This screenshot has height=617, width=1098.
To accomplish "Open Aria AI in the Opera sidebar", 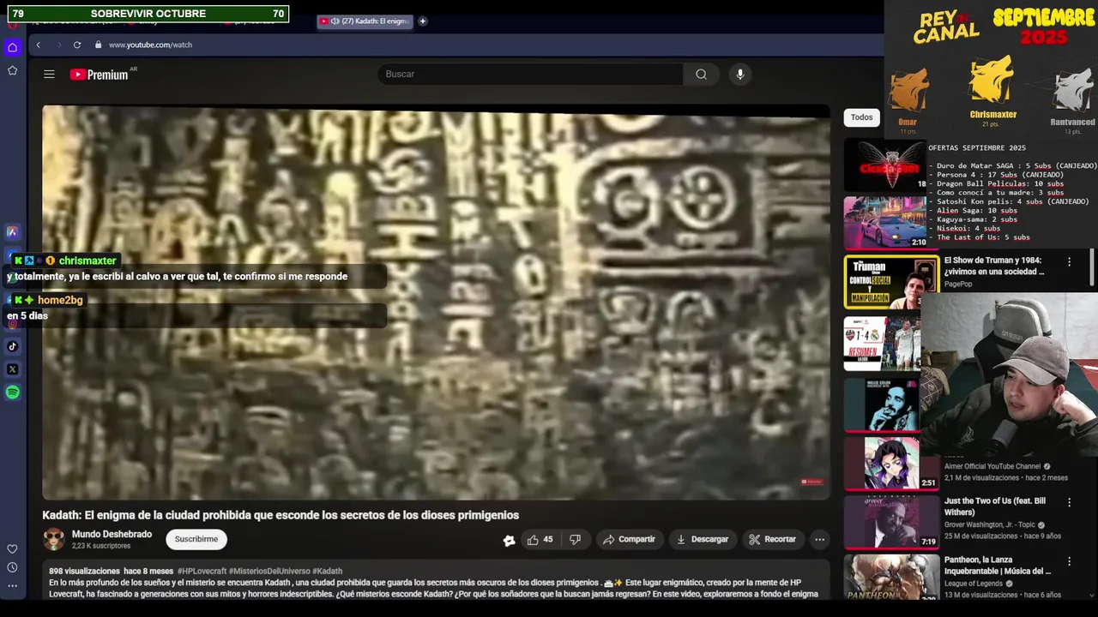I will 12,231.
